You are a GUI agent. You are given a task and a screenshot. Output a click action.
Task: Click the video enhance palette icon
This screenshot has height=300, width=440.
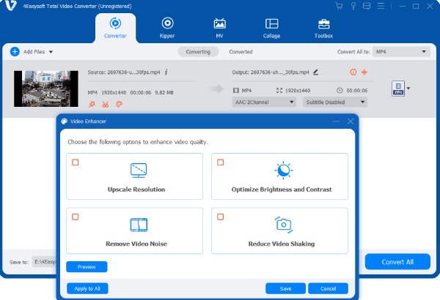coord(119,104)
